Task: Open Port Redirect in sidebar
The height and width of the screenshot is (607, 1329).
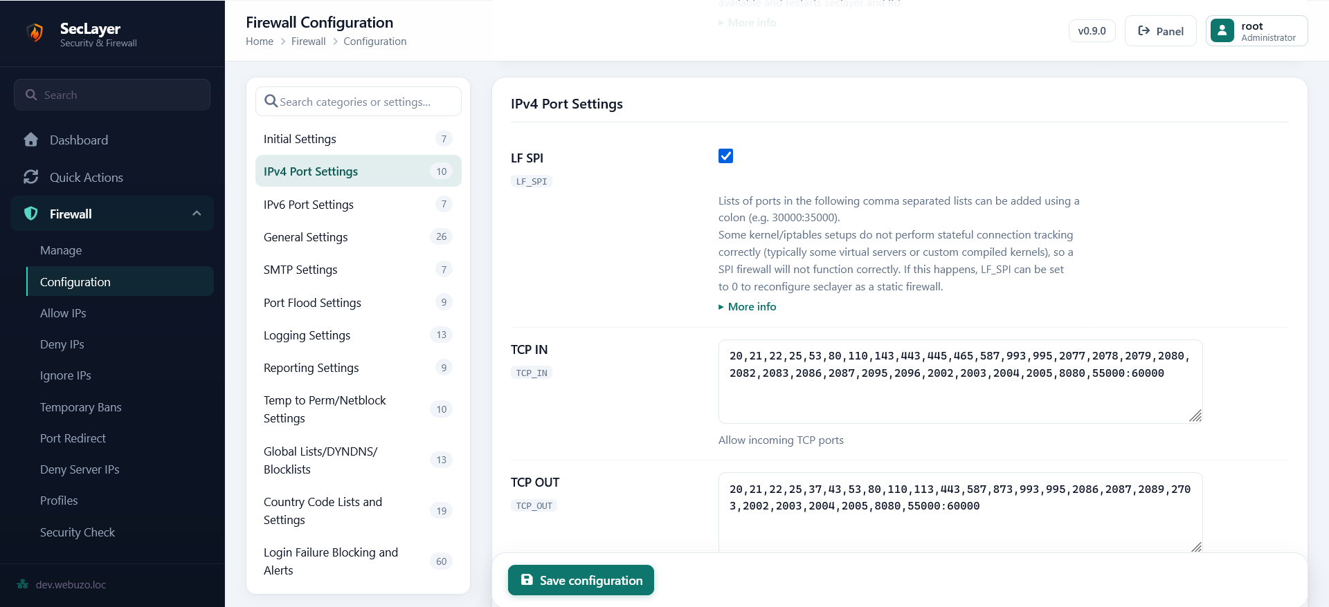Action: (x=120, y=438)
